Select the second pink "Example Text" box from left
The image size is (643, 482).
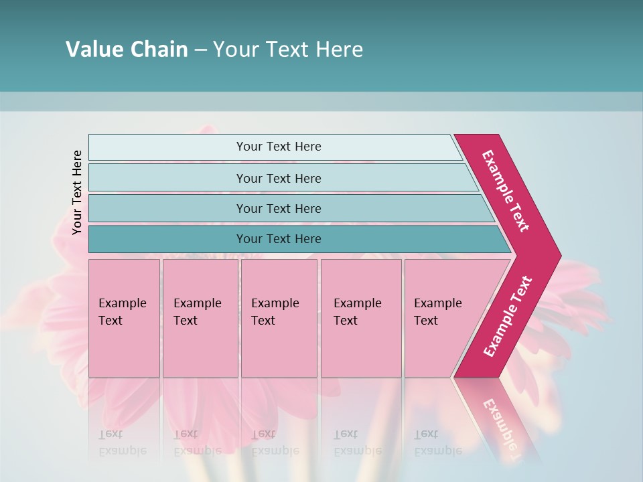(200, 318)
